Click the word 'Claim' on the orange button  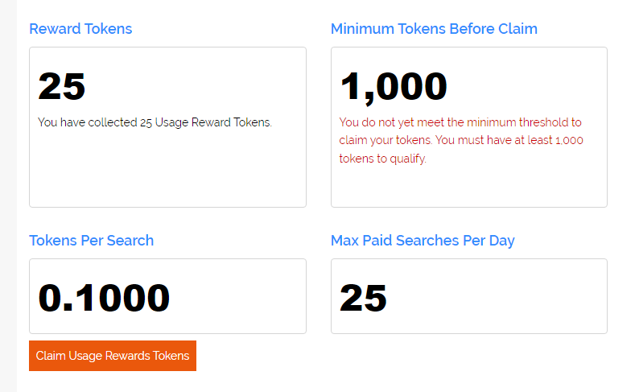coord(51,356)
